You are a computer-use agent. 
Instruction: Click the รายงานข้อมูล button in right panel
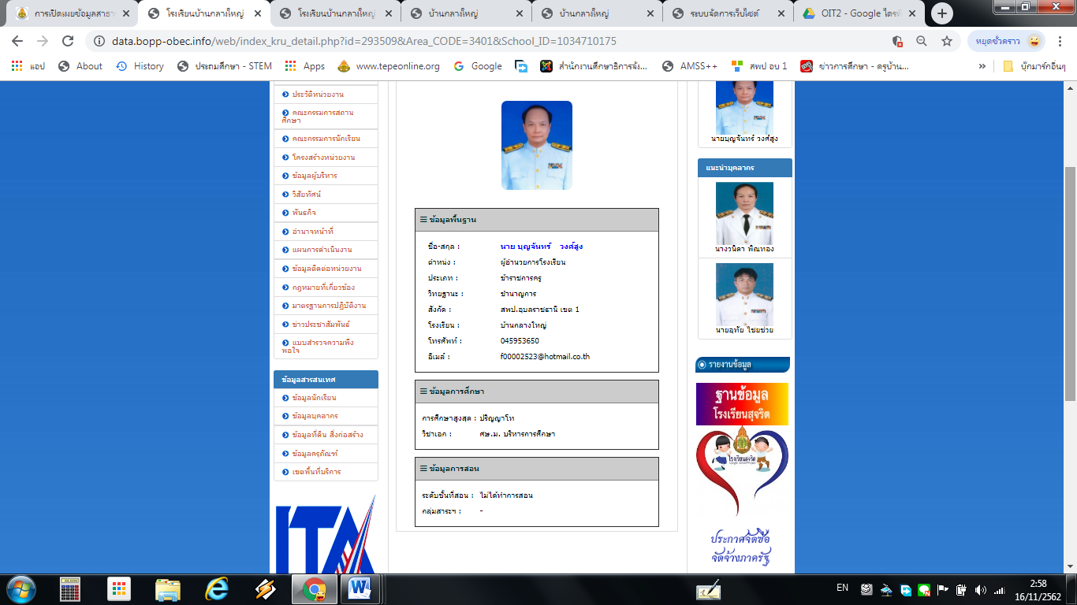(742, 365)
